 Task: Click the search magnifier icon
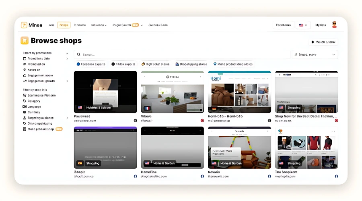79,54
